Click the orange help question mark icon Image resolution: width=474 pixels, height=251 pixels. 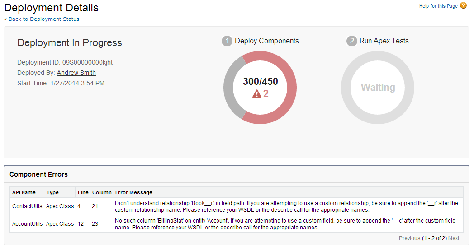pyautogui.click(x=463, y=5)
